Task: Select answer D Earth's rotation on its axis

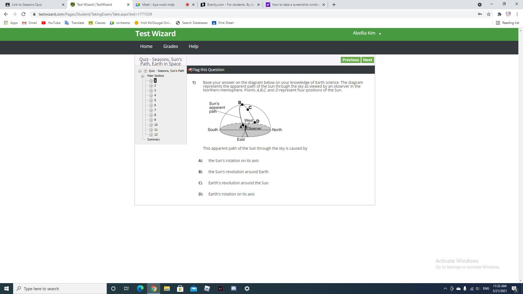Action: [231, 194]
